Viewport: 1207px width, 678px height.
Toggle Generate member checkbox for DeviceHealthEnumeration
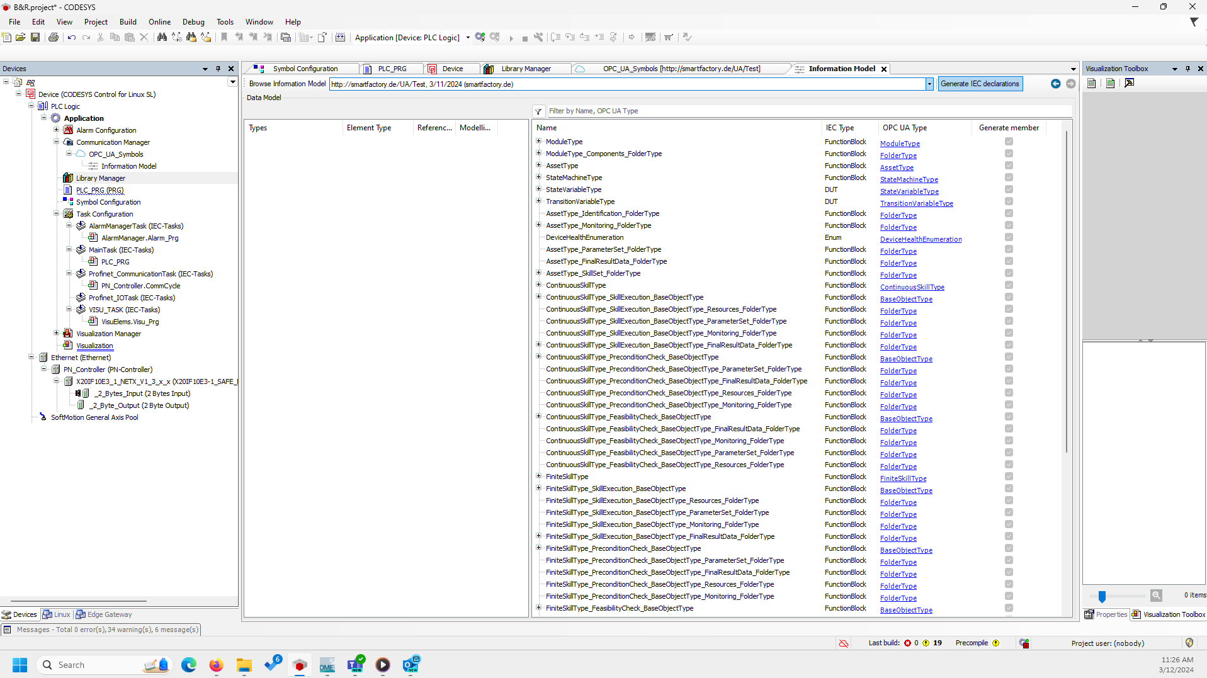1009,237
